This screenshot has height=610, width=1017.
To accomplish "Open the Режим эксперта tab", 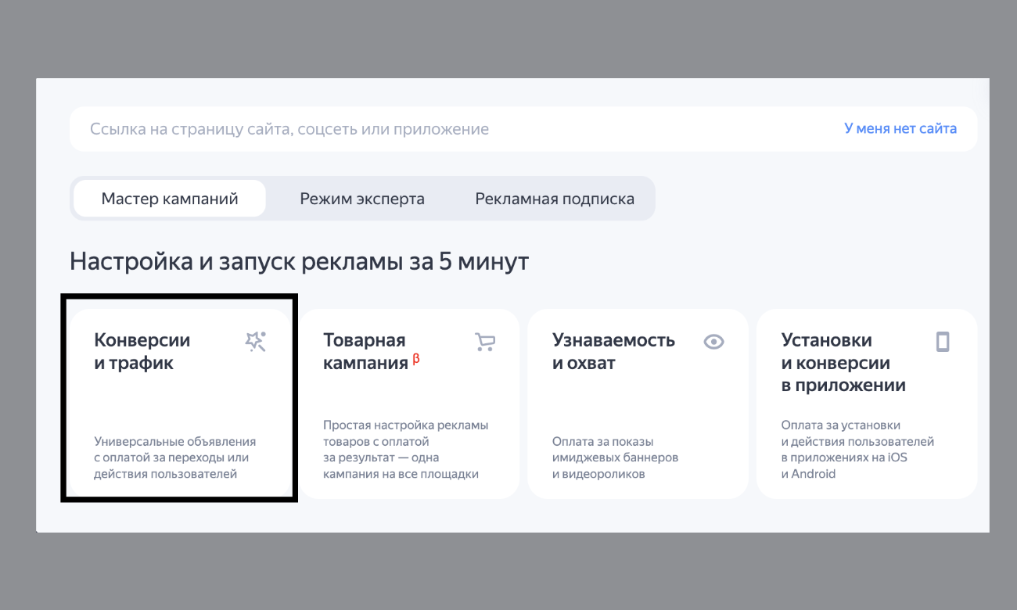I will (x=362, y=199).
